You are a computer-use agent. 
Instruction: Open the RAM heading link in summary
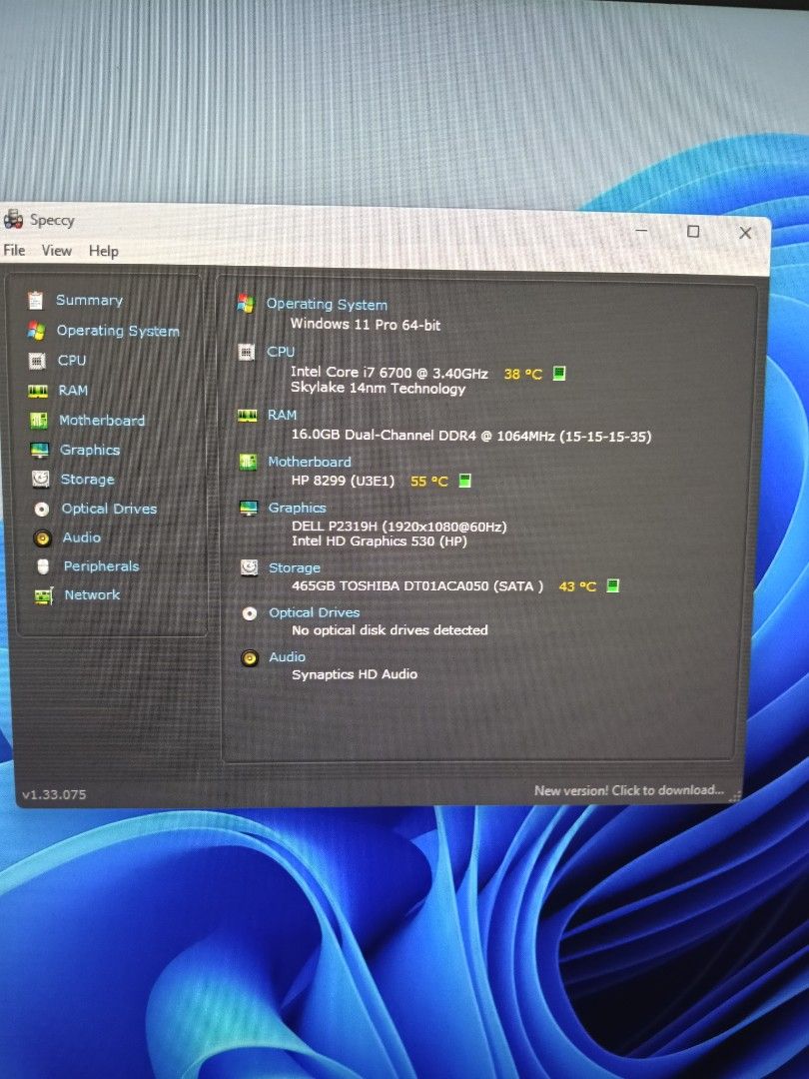(282, 415)
